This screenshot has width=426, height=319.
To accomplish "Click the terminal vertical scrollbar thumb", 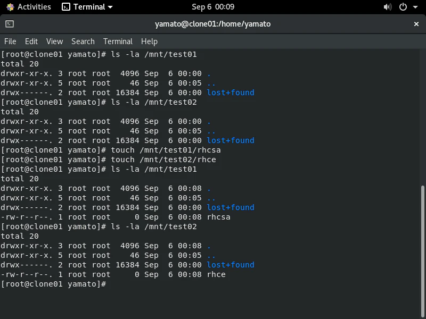I will pyautogui.click(x=423, y=251).
